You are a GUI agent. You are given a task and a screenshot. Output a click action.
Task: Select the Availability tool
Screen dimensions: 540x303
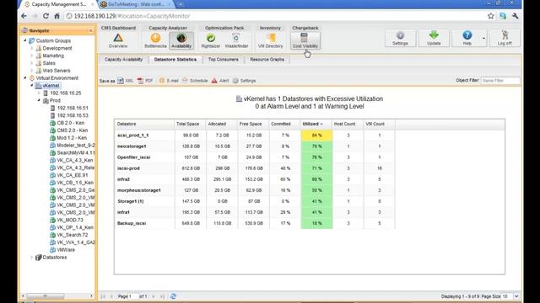pyautogui.click(x=181, y=40)
